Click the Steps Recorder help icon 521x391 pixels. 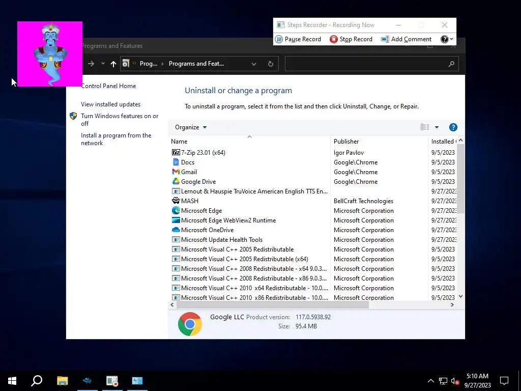pyautogui.click(x=444, y=39)
